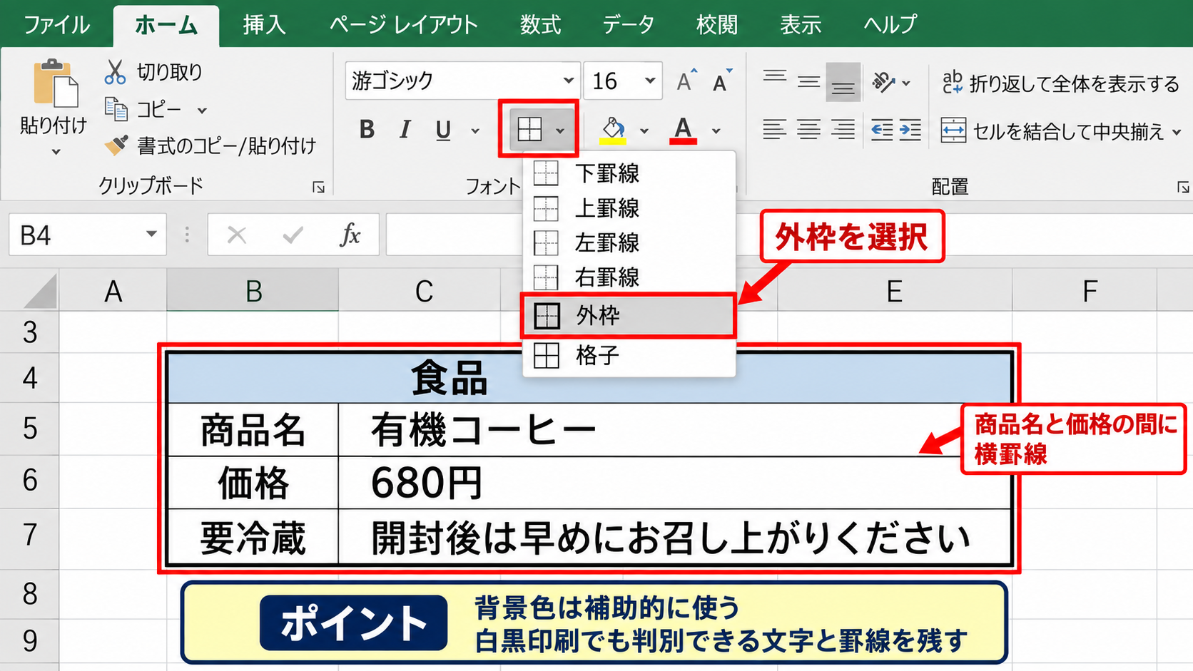The image size is (1193, 671).
Task: Open clipboard group dialog launcher
Action: click(x=318, y=188)
